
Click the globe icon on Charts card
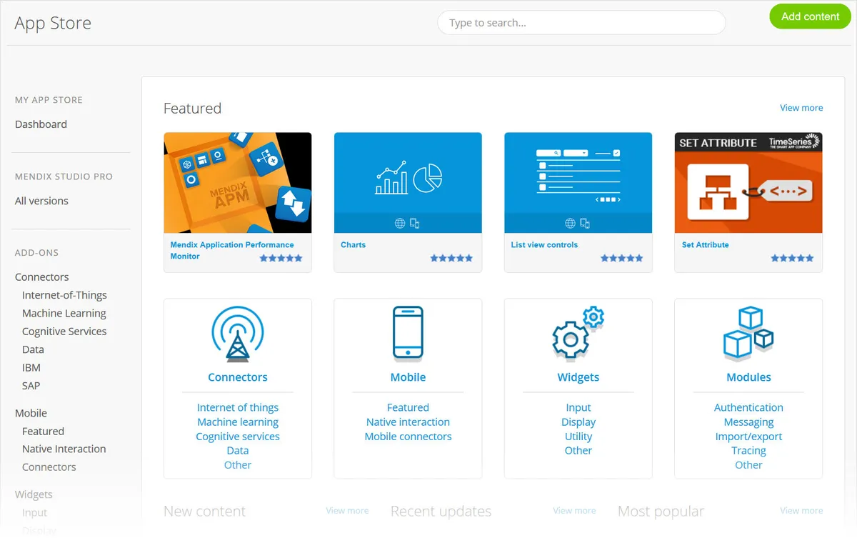(400, 224)
